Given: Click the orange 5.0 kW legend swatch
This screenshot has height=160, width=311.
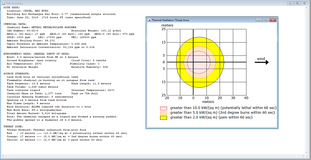Looking at the screenshot, I should [164, 113].
